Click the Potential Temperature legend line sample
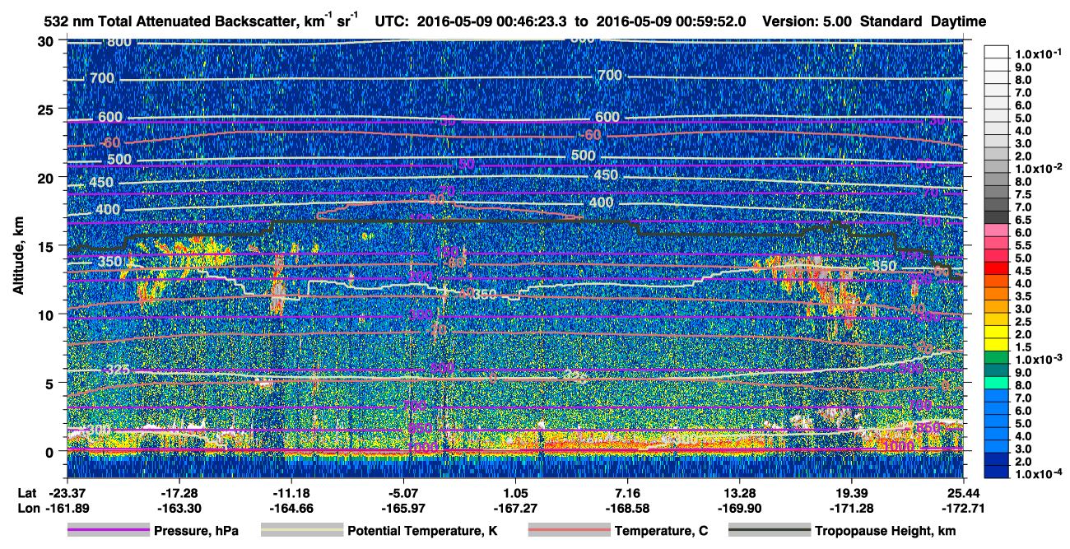This screenshot has width=1070, height=549. pos(301,531)
